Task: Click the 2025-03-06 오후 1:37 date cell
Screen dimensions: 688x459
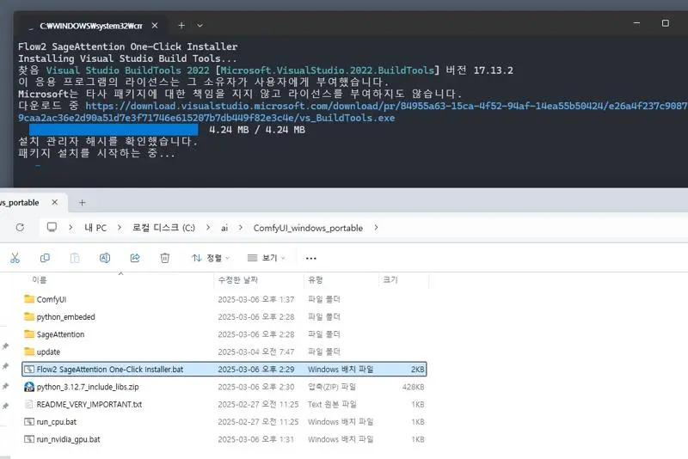Action: 256,299
